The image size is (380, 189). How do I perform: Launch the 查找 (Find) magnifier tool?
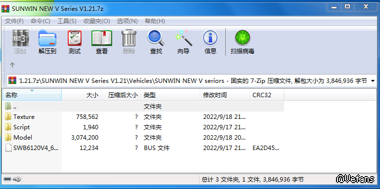point(156,42)
